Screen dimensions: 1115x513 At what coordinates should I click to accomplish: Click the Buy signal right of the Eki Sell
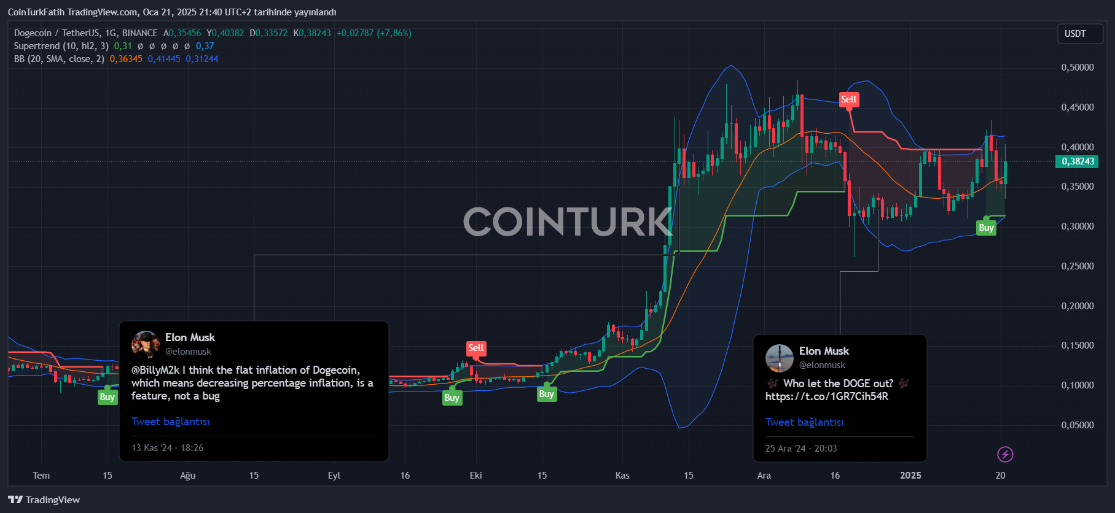[546, 394]
